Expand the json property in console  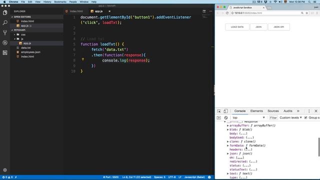click(228, 153)
